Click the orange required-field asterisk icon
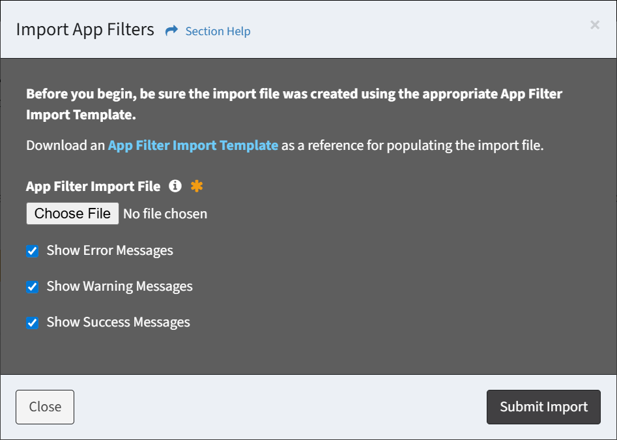617x440 pixels. click(x=197, y=186)
